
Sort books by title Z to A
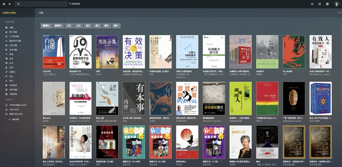(79, 26)
